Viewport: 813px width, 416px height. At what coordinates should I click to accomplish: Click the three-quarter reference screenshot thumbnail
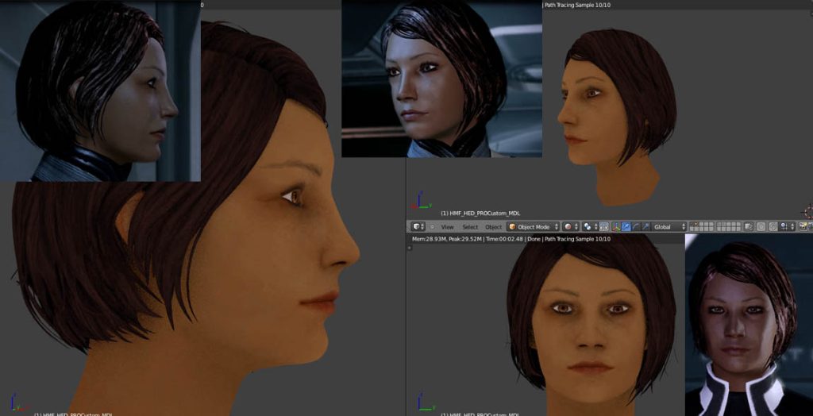coord(441,79)
